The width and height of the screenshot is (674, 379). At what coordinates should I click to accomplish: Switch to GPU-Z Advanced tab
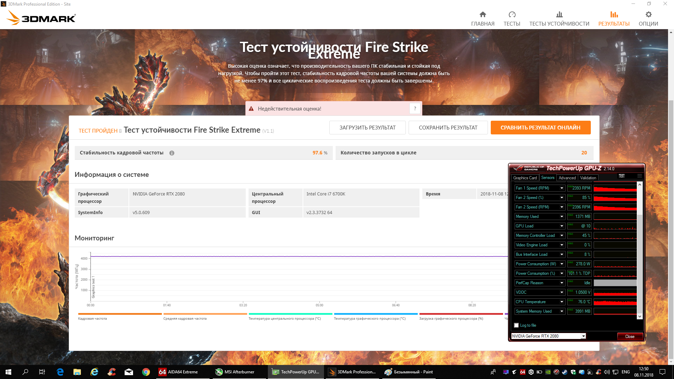(567, 178)
